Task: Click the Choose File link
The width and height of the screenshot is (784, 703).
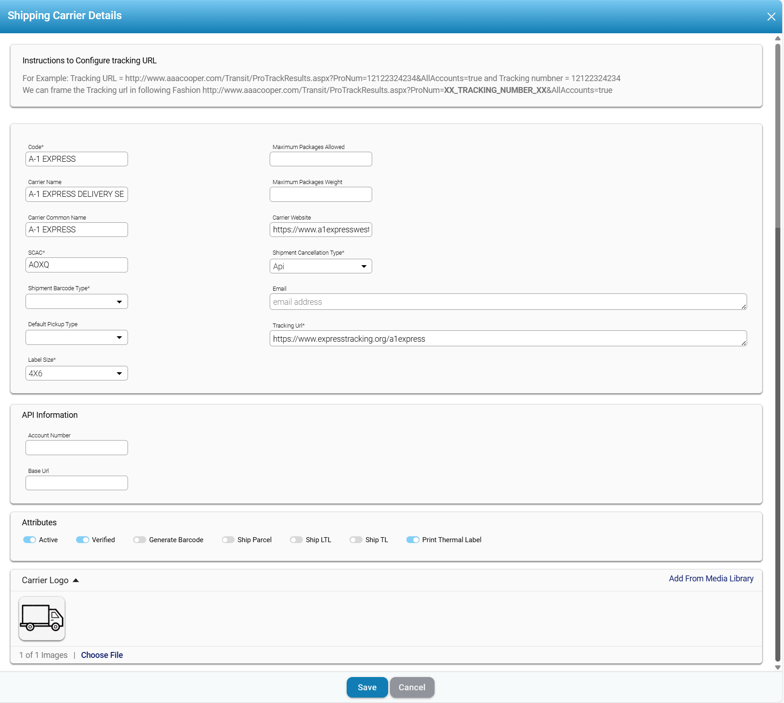Action: (x=102, y=655)
